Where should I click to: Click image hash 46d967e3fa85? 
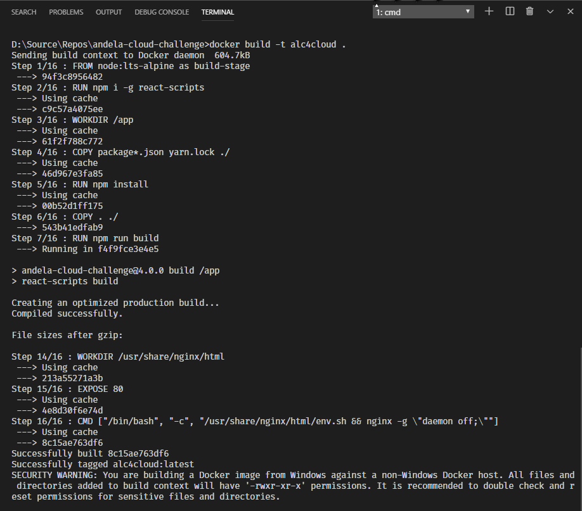click(x=72, y=173)
